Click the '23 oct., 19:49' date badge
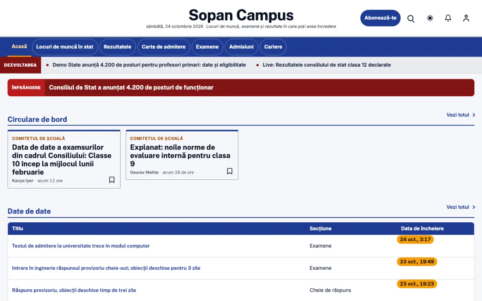The image size is (482, 301). (417, 262)
